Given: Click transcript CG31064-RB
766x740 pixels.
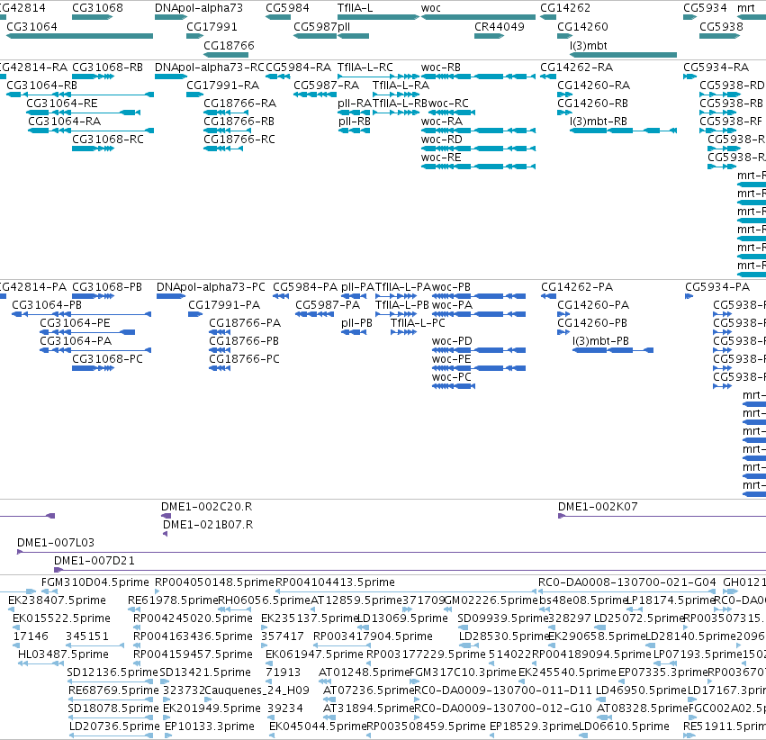Looking at the screenshot, I should tap(80, 95).
